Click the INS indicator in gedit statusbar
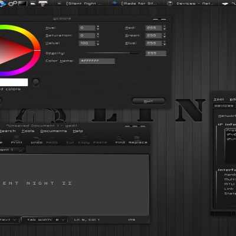Viewport: 236px width, 236px height. click(132, 219)
